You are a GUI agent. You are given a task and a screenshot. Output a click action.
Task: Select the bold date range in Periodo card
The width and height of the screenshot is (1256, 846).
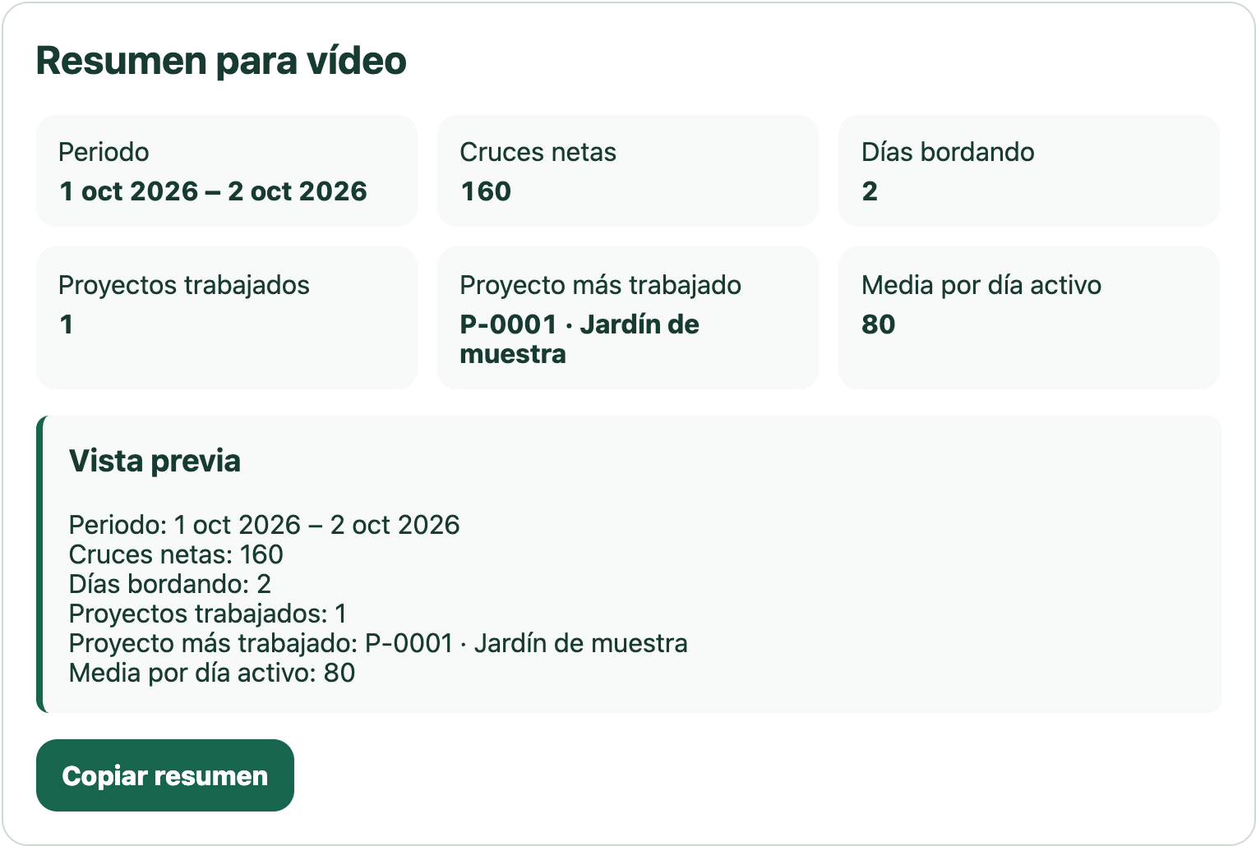(213, 191)
